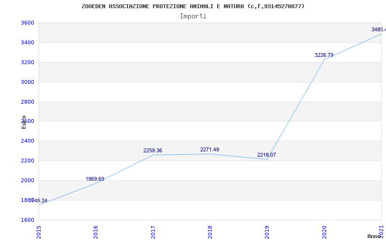386x241 pixels.
Task: Select the 2259.36 data label
Action: point(152,150)
